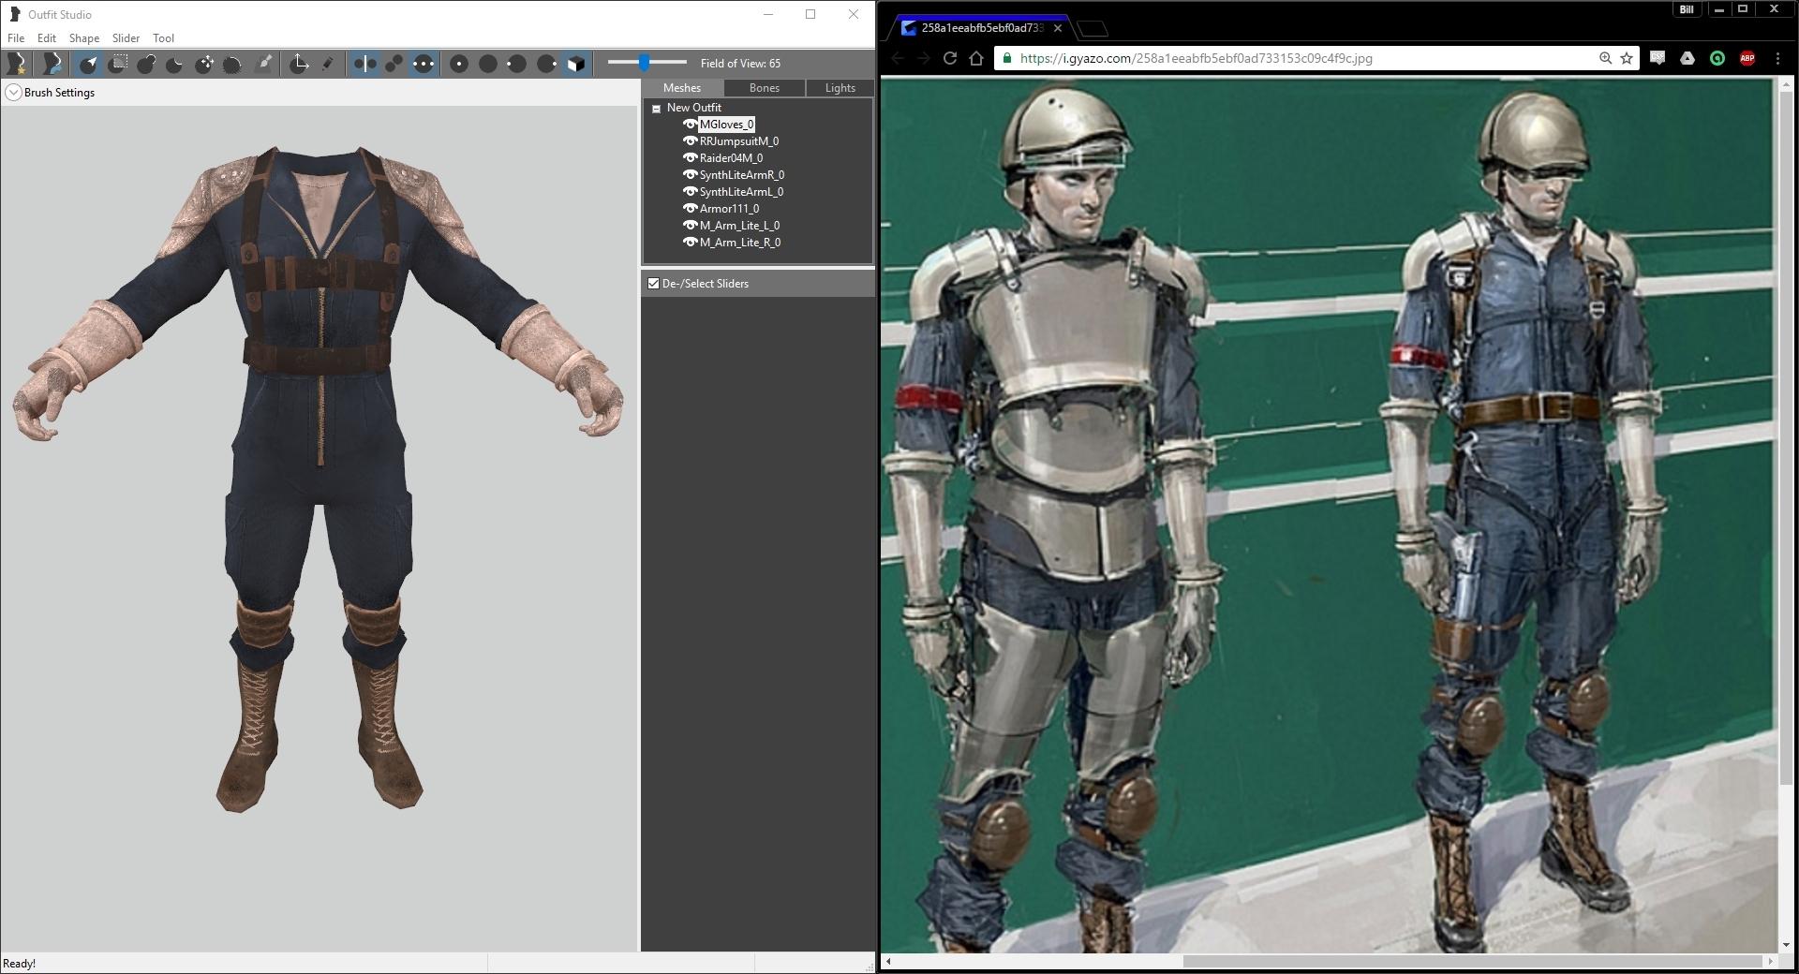
Task: Select the Armor111_0 mesh name
Action: (x=730, y=209)
